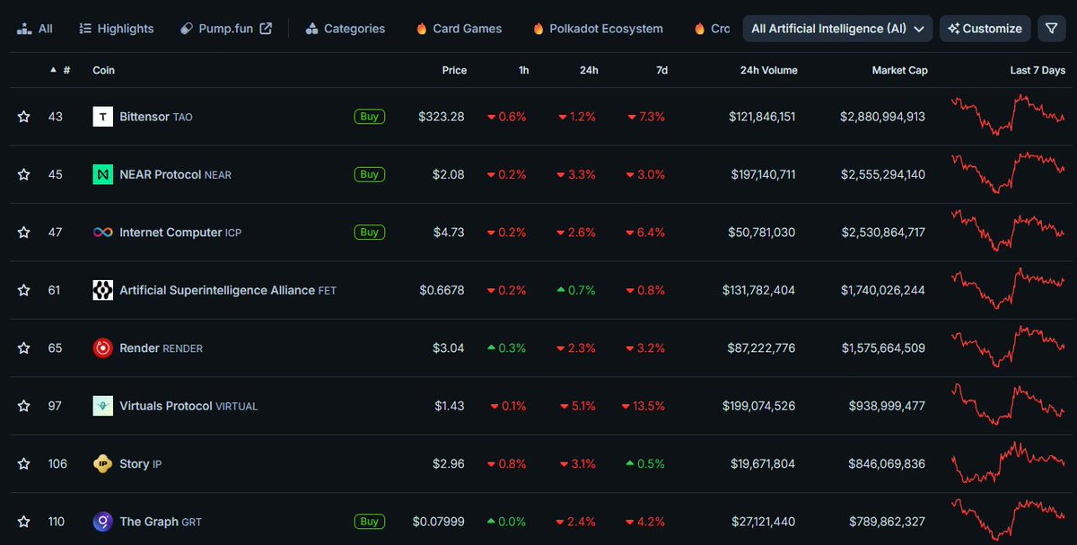The width and height of the screenshot is (1077, 545).
Task: Click The Graph price $0.07999
Action: coord(439,522)
